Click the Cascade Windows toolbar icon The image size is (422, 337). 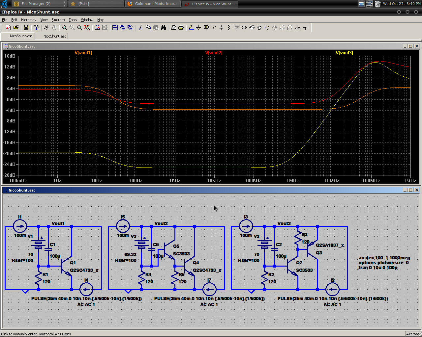123,28
